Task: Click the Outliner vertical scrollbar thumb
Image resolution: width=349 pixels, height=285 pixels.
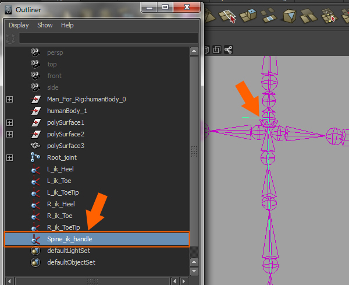Action: pyautogui.click(x=194, y=152)
